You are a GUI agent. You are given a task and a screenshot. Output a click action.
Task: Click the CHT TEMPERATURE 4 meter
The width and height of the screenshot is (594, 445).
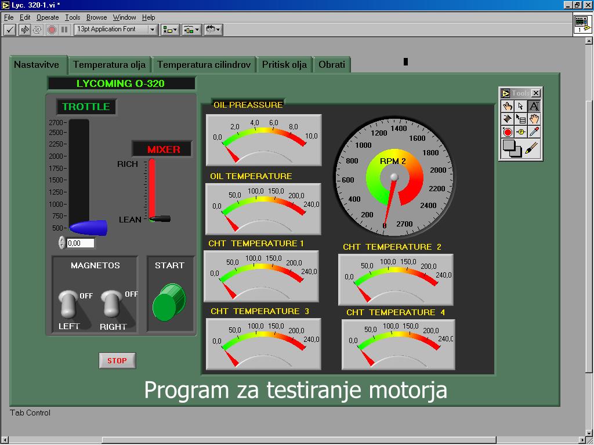[398, 345]
